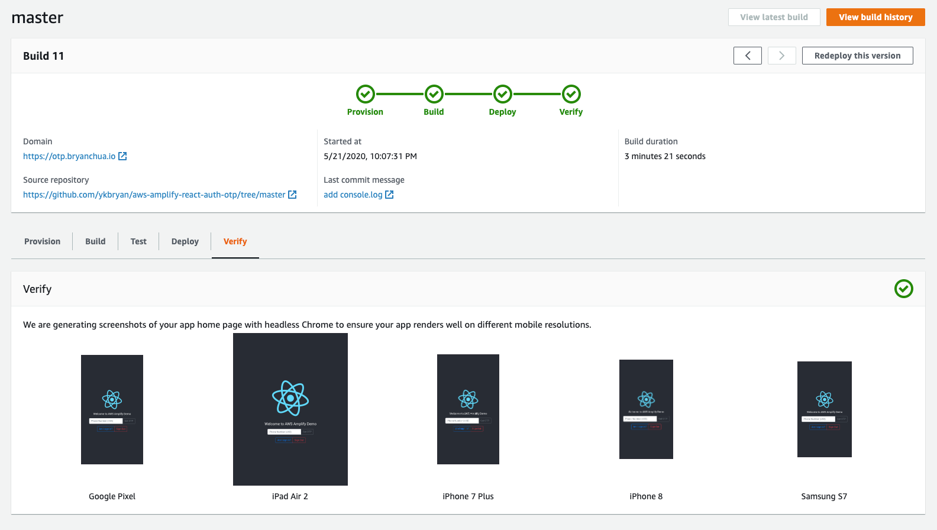Switch to the Provision tab
The image size is (937, 530).
coord(42,241)
